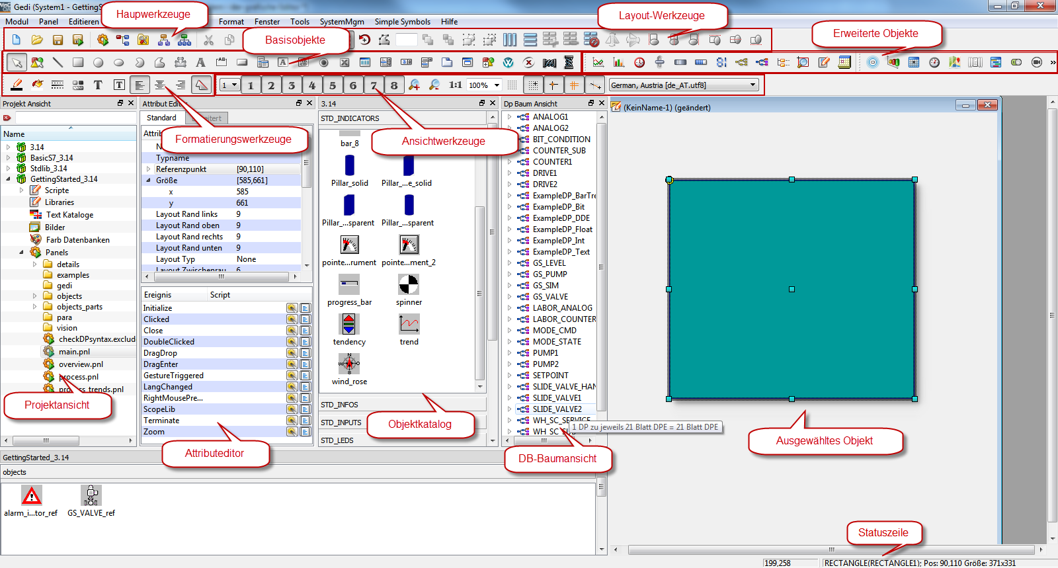1058x568 pixels.
Task: Open the 100% zoom level dropdown
Action: (497, 85)
